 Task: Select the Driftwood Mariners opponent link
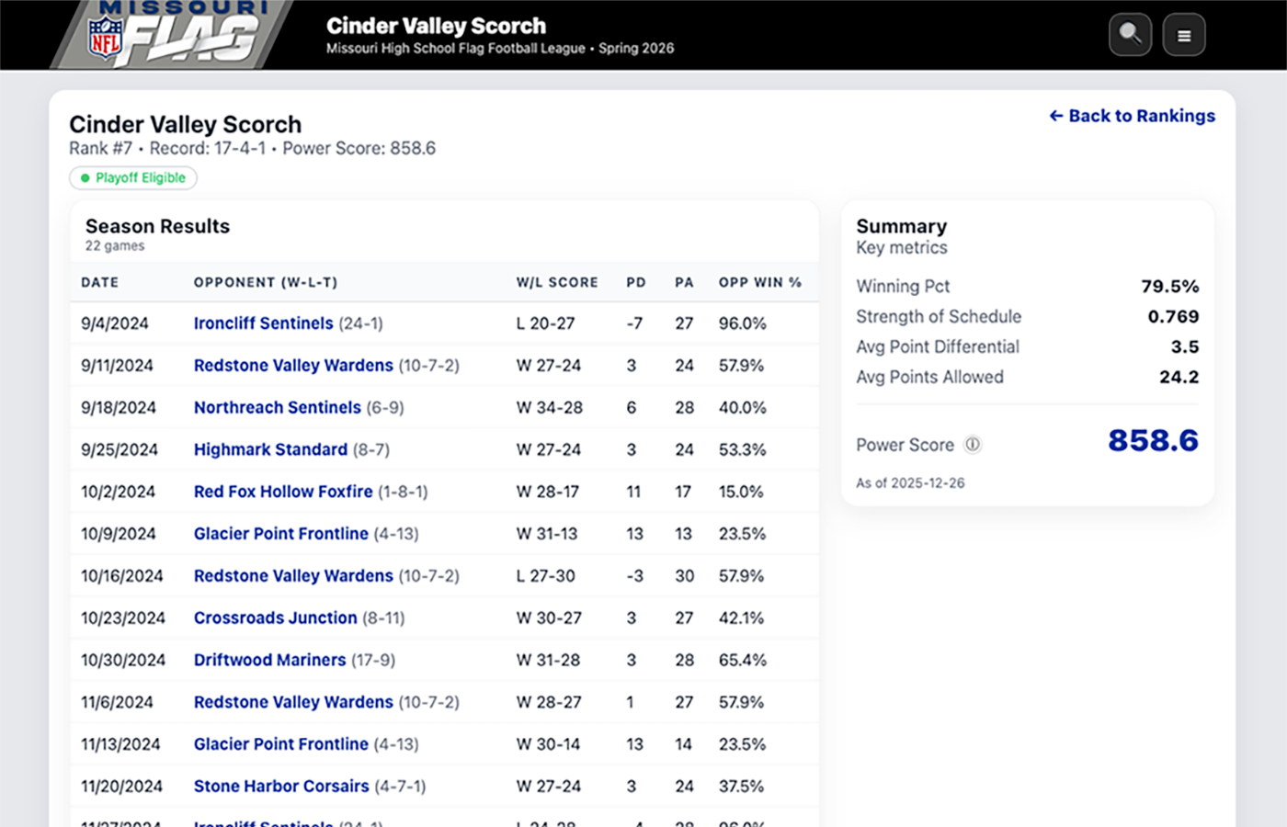(x=269, y=660)
